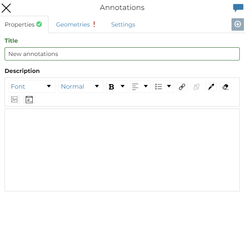The width and height of the screenshot is (246, 237).
Task: Close the Annotations panel with the X
Action: (x=6, y=8)
